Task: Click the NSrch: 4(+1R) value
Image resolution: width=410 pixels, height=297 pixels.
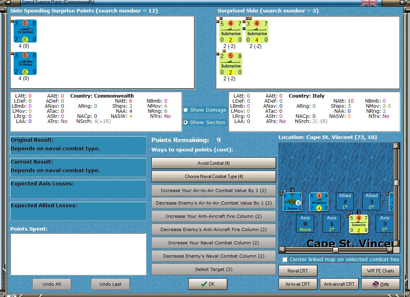Action: [102, 121]
